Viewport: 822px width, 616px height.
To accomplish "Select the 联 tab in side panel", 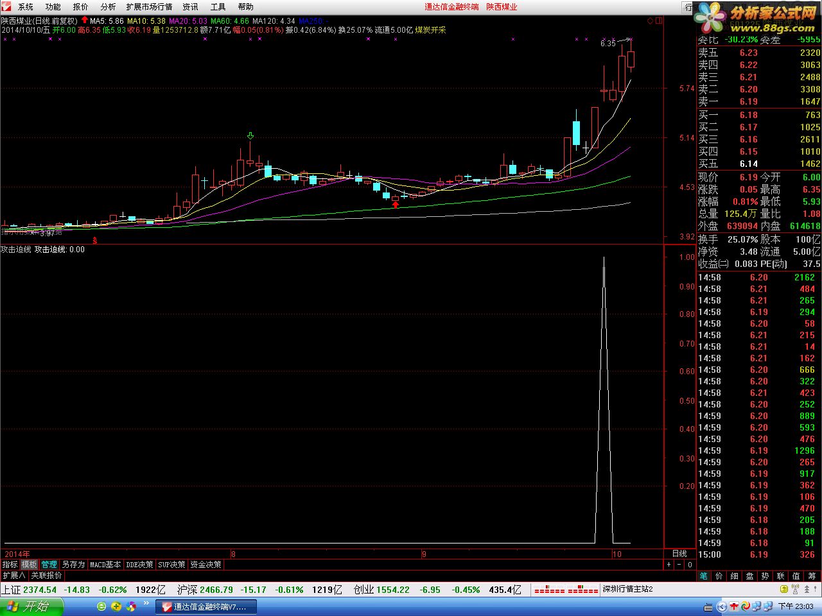I will point(780,576).
